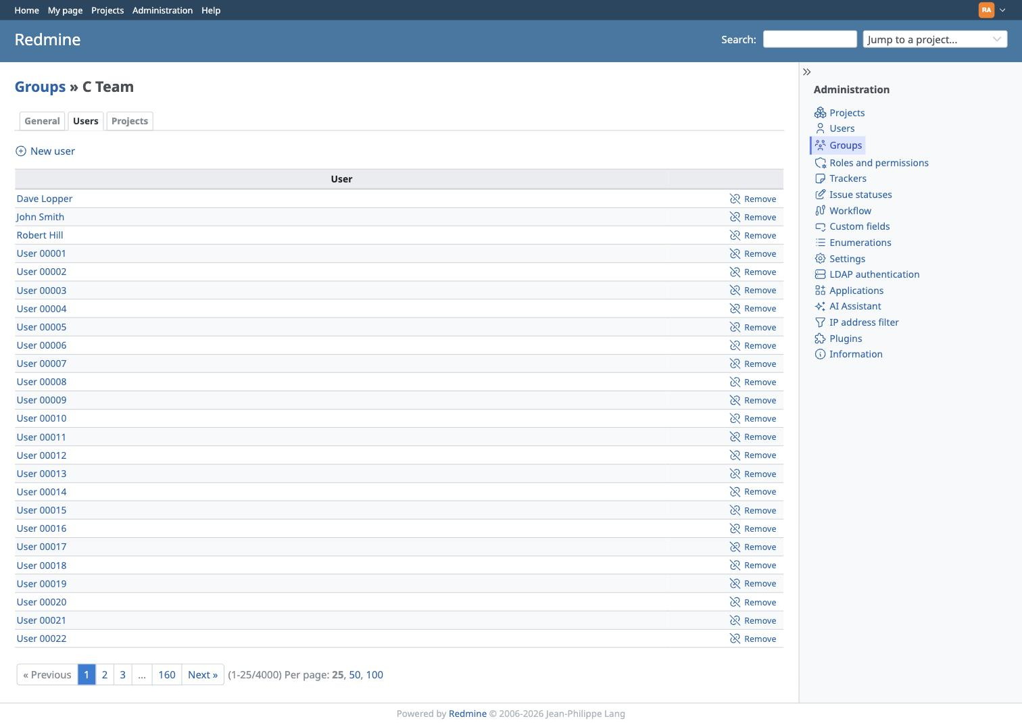Click the unlink icon next to Dave Lopper's Remove
1022x723 pixels.
(735, 199)
